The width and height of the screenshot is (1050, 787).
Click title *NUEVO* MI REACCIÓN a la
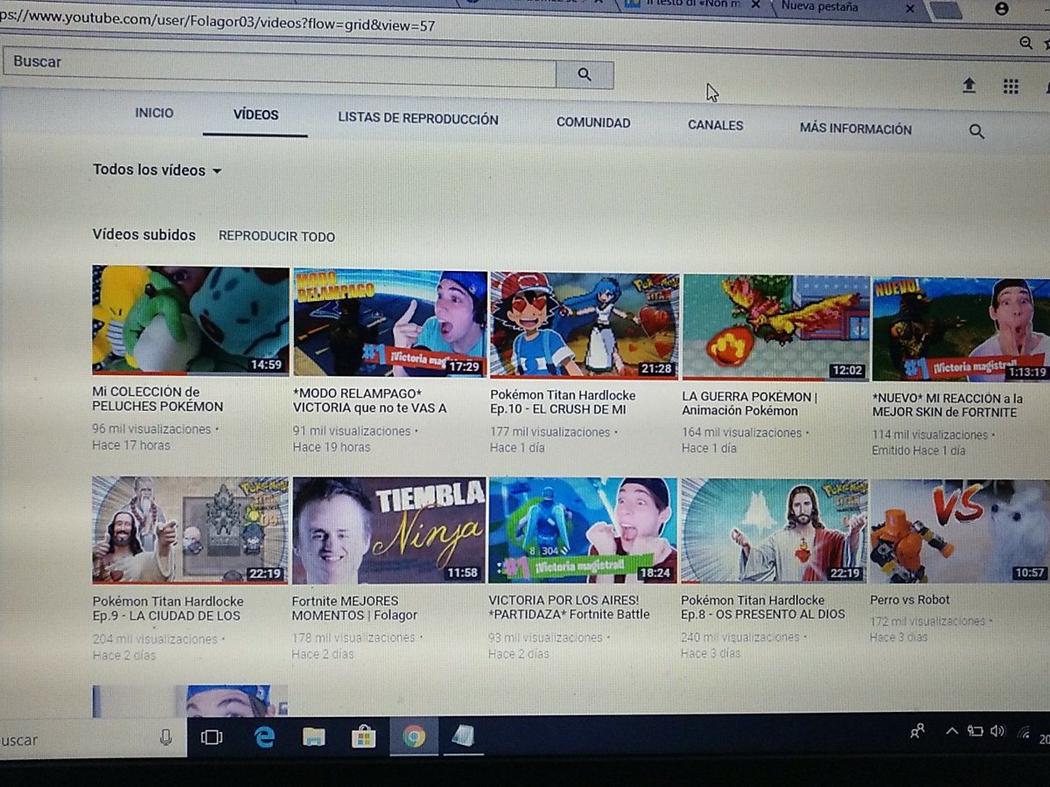(x=948, y=405)
